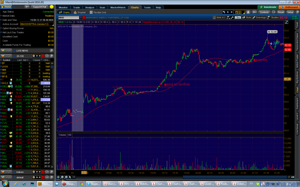Collapse the 20-100 watchlist gadget
The width and height of the screenshot is (300, 187).
(x=14, y=56)
